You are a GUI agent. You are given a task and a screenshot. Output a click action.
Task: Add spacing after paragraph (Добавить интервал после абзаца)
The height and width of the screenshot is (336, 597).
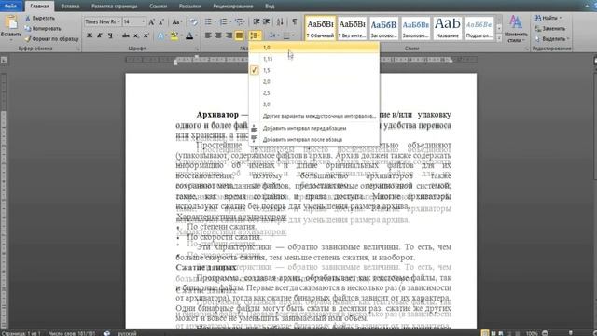pos(314,140)
